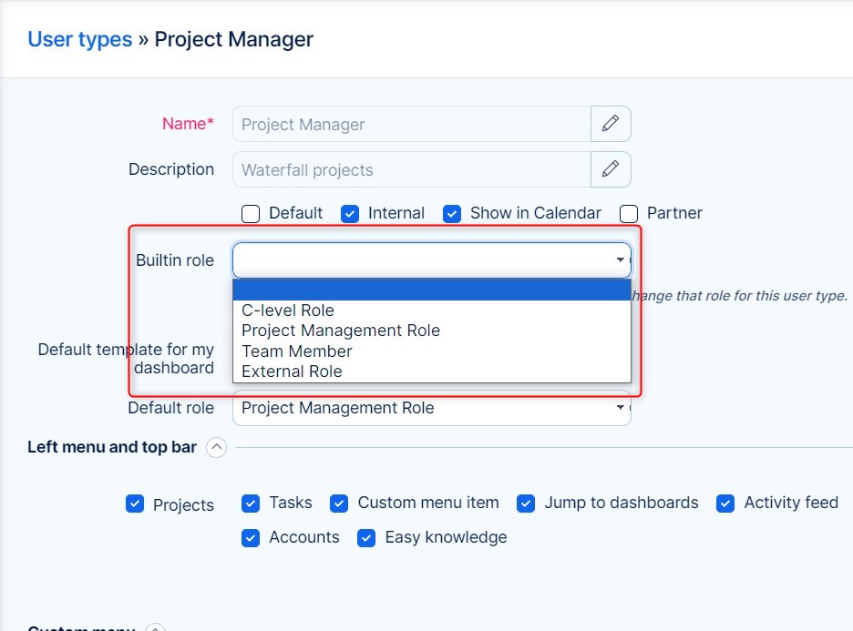Select C-level Role from the list
This screenshot has height=631, width=853.
(288, 310)
